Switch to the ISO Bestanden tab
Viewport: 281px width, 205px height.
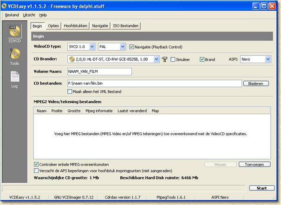pyautogui.click(x=126, y=26)
